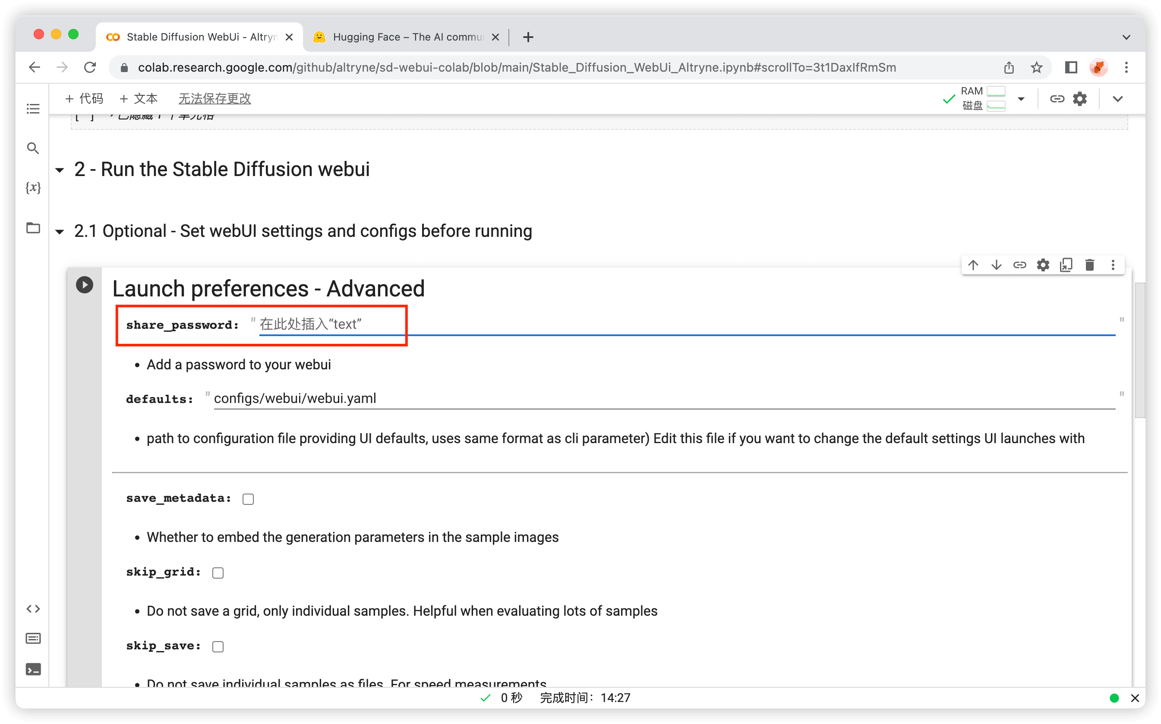Open a new browser tab
This screenshot has width=1161, height=724.
click(x=528, y=37)
